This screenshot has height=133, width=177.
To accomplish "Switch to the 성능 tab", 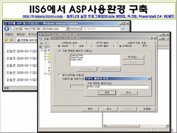I will pos(81,46).
